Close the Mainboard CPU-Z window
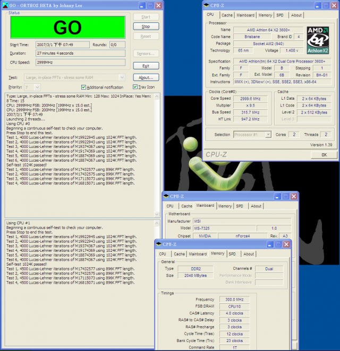The height and width of the screenshot is (351, 340). [294, 197]
